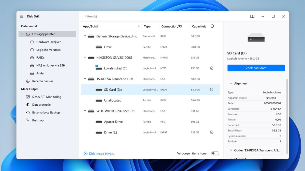Open the hamburger menu next to Disk Drill
305x171 pixels.
pos(22,16)
